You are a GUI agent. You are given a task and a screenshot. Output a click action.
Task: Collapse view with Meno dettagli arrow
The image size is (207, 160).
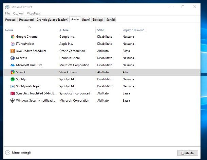point(8,153)
